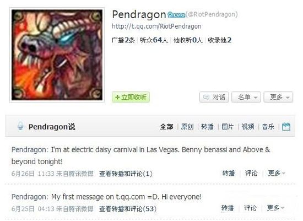Expand the 更多 dropdown near profile buttons
The height and width of the screenshot is (221, 303).
click(x=278, y=97)
